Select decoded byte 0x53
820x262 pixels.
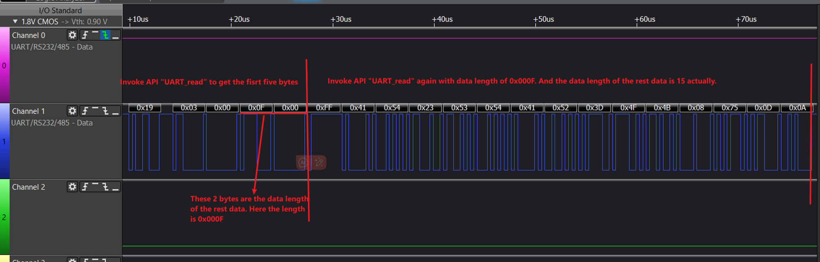pyautogui.click(x=459, y=108)
